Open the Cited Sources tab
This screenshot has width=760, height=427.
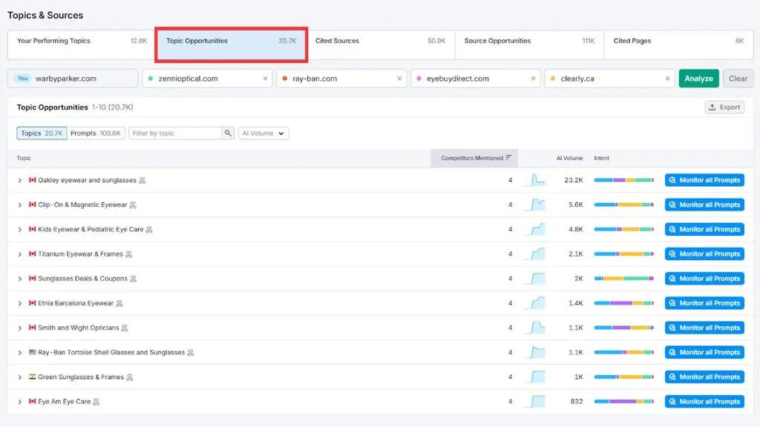381,44
